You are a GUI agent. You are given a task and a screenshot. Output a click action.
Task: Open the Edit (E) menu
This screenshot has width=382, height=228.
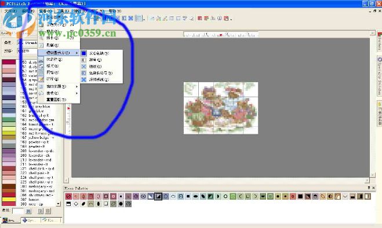pyautogui.click(x=27, y=11)
